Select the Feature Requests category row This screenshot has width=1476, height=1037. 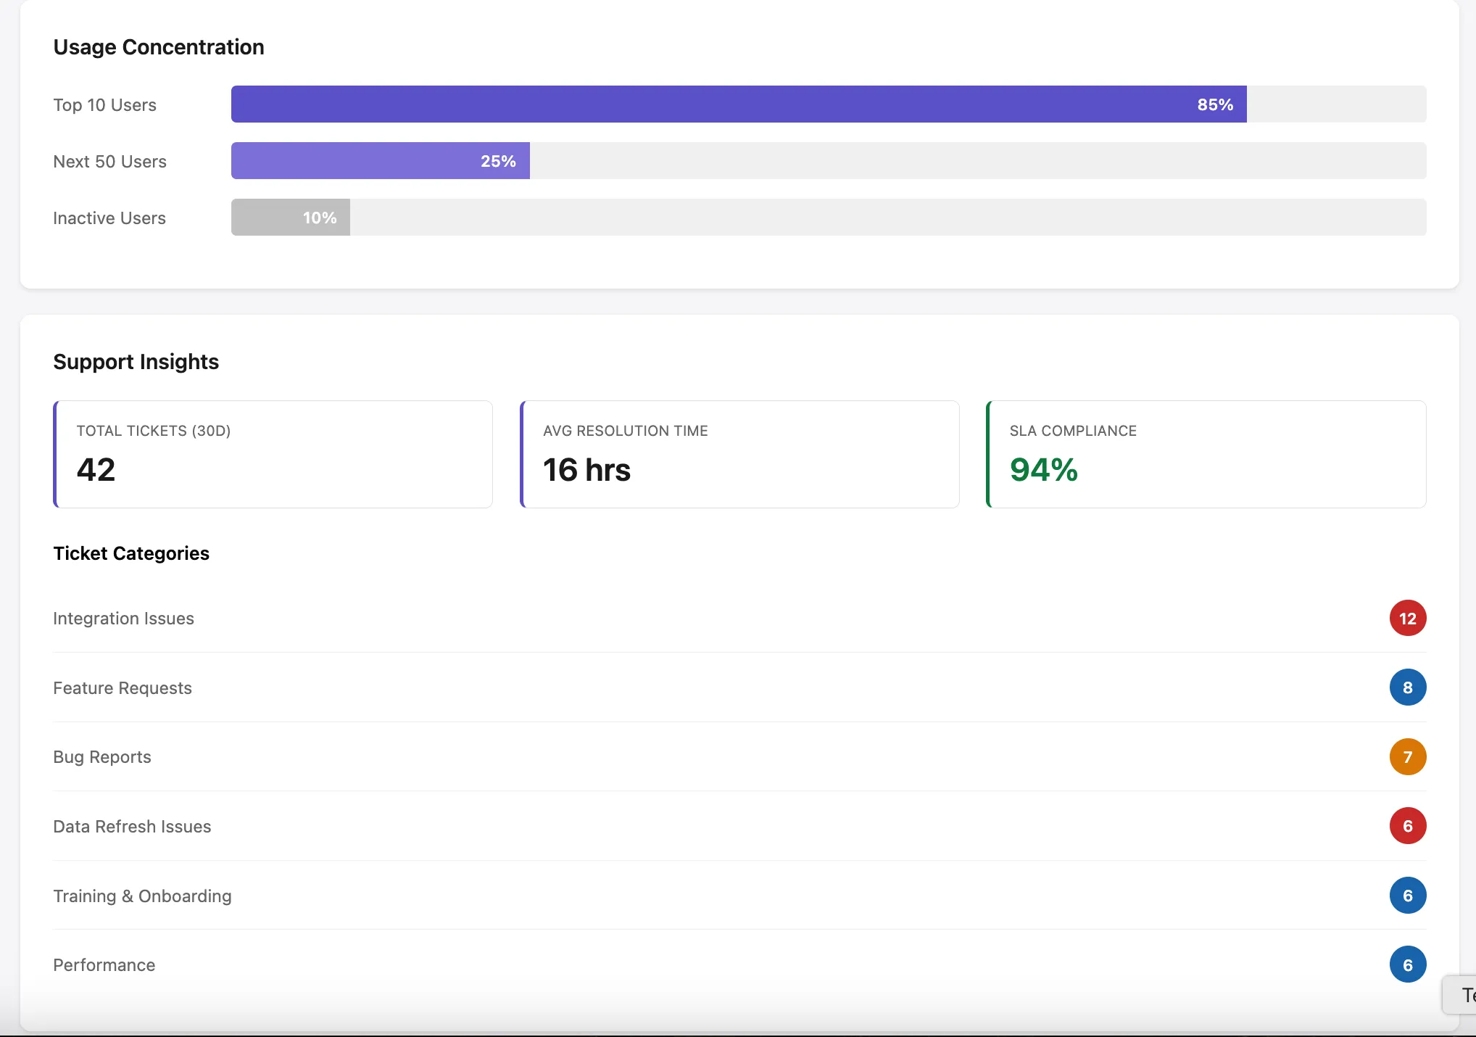tap(123, 688)
